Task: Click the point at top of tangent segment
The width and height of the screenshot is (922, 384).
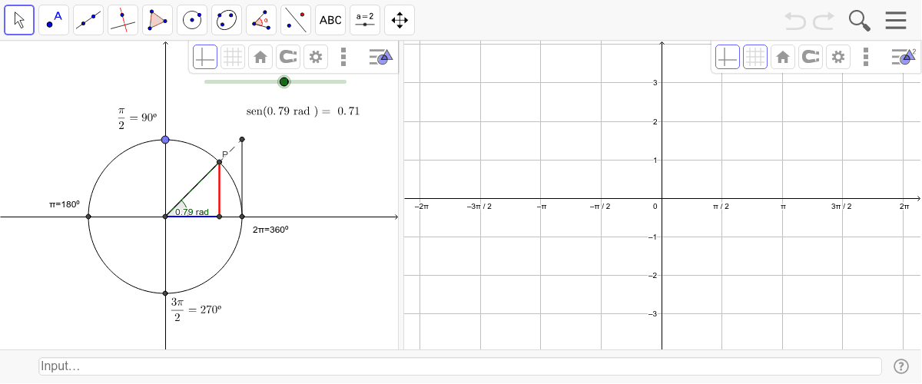Action: pyautogui.click(x=242, y=139)
